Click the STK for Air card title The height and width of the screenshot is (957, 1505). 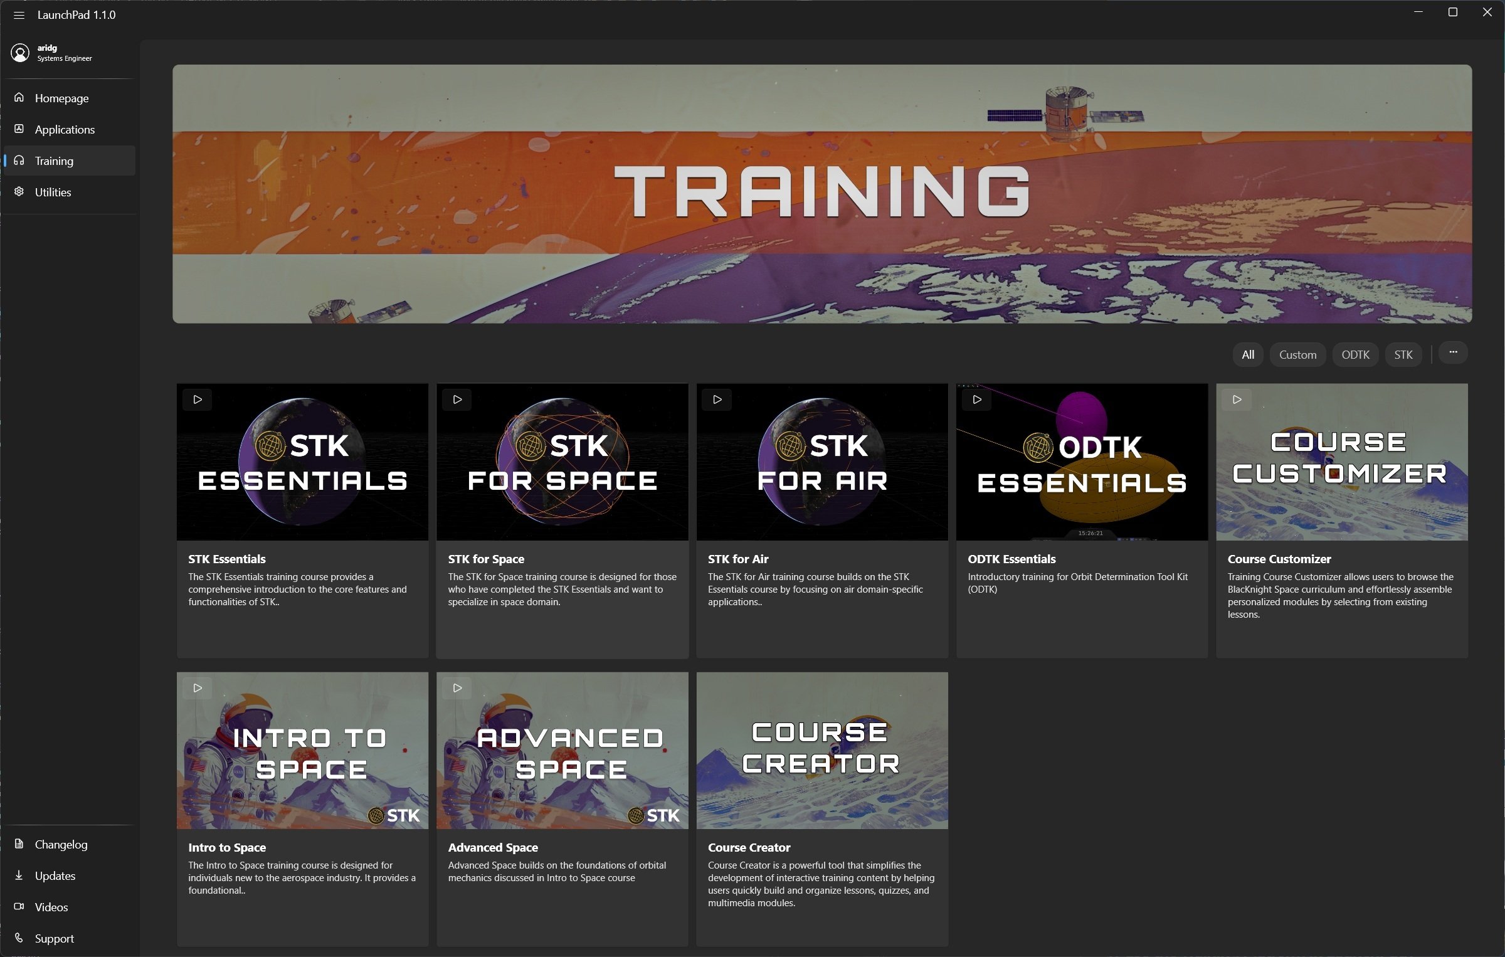[738, 559]
